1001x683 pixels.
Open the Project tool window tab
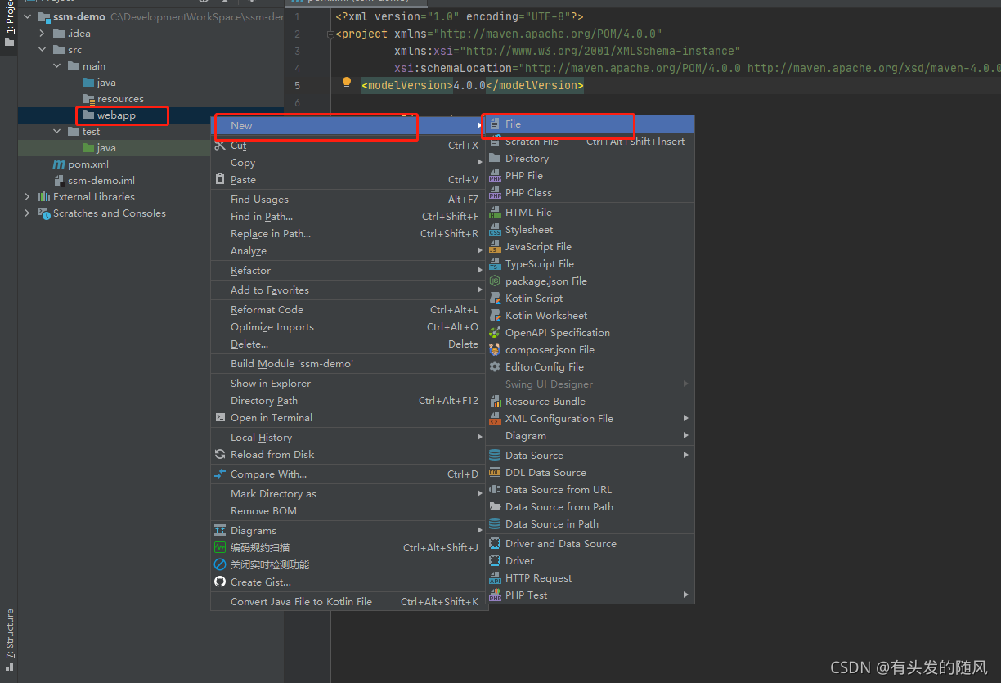click(9, 25)
